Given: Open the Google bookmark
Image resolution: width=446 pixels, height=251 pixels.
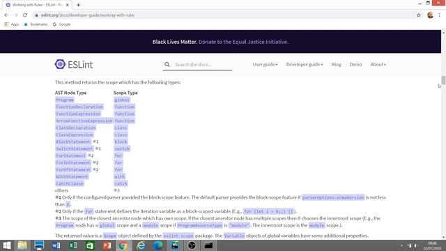Looking at the screenshot, I should [x=61, y=24].
